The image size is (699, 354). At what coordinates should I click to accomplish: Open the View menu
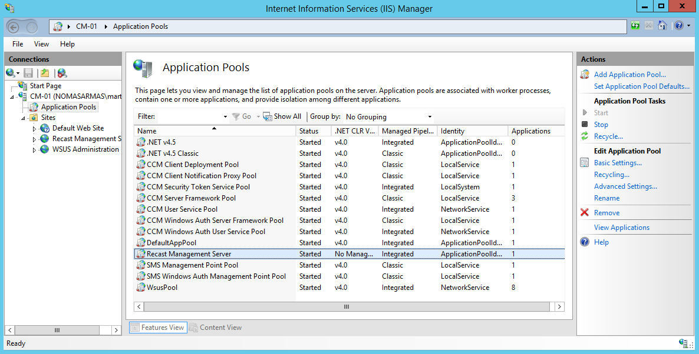point(41,44)
